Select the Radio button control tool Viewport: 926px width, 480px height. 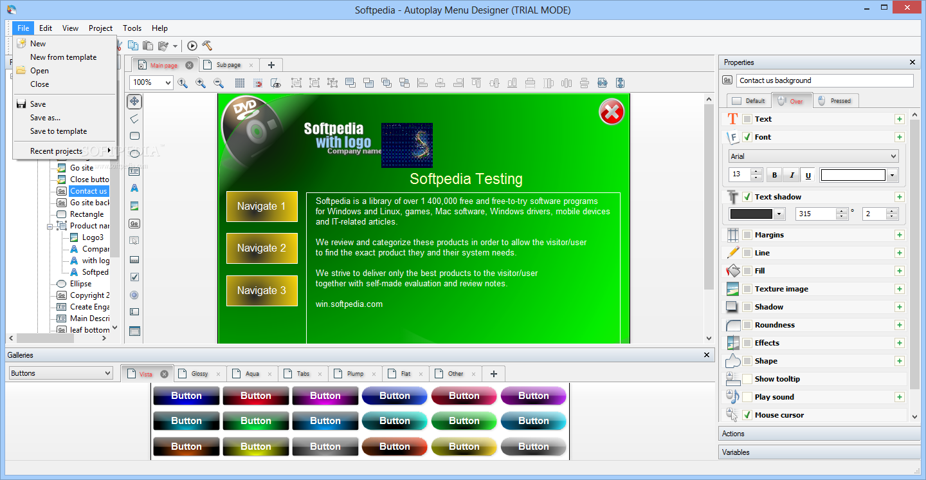(x=134, y=295)
